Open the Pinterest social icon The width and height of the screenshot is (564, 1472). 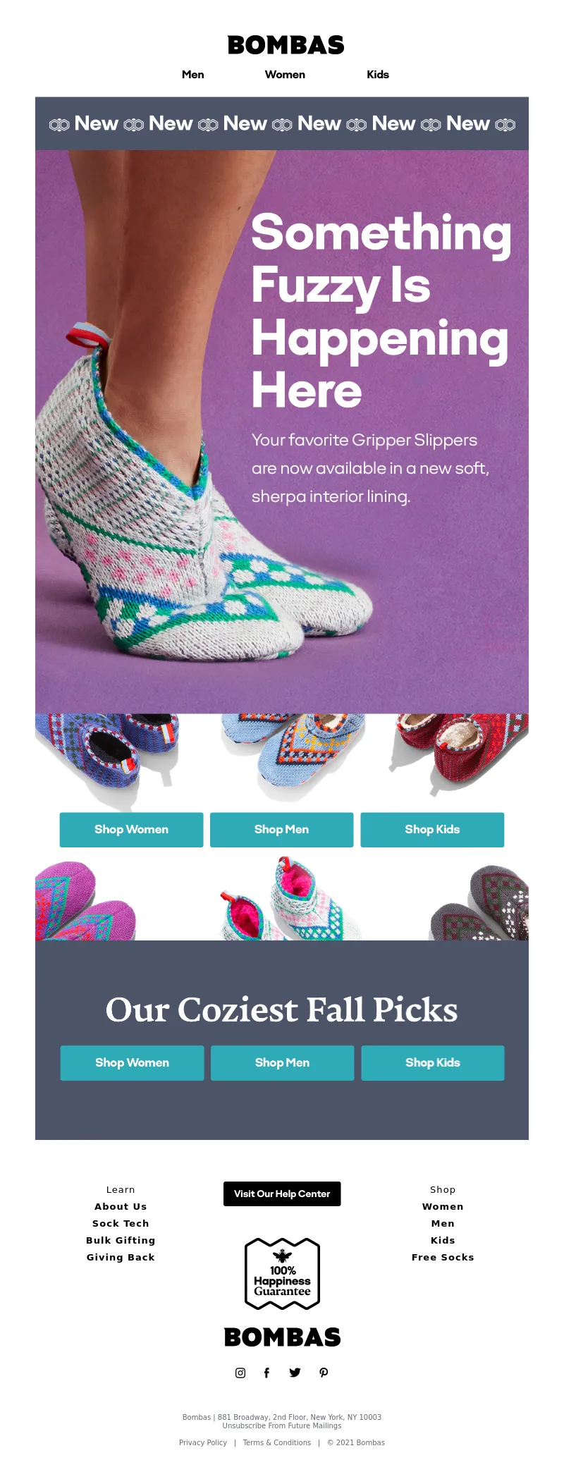[324, 1373]
